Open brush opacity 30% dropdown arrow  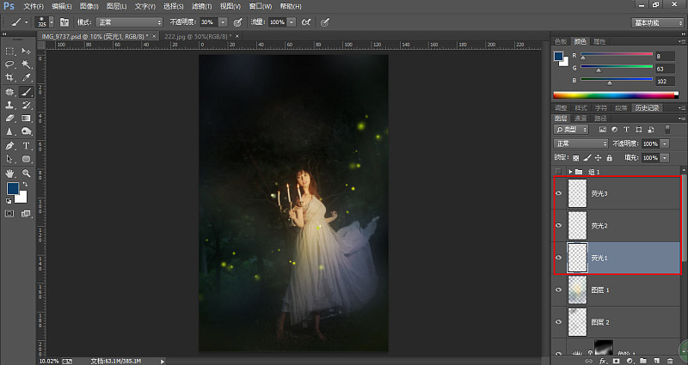click(224, 22)
